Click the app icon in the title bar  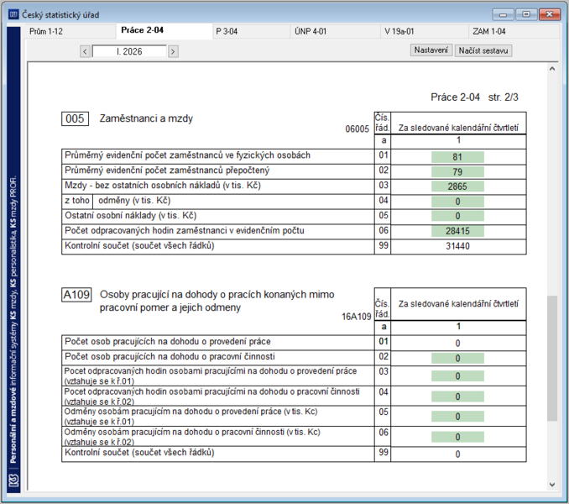(x=13, y=14)
